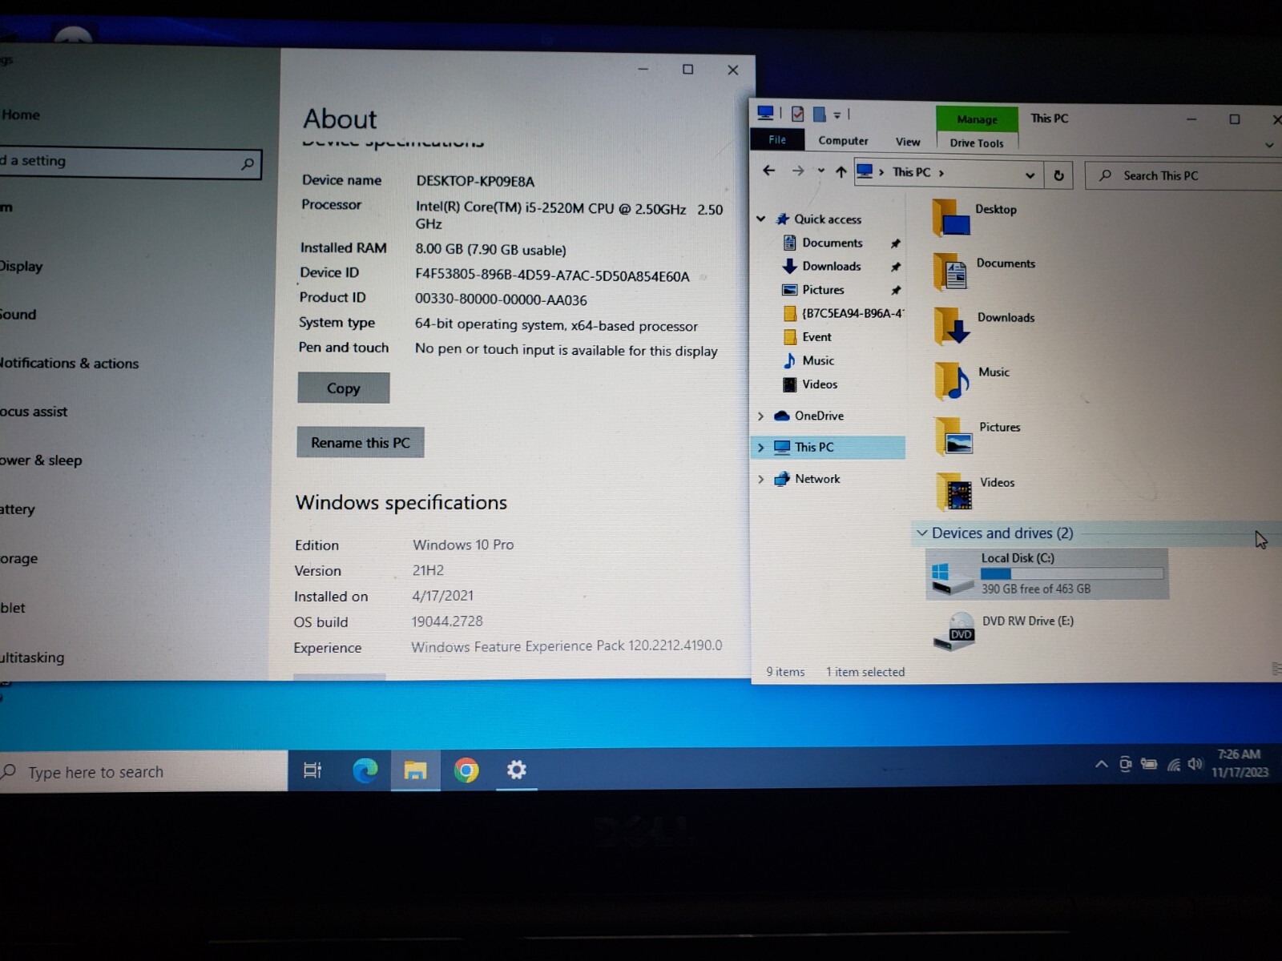The image size is (1282, 961).
Task: Click the New folder quick-access icon in Explorer
Action: (x=819, y=115)
